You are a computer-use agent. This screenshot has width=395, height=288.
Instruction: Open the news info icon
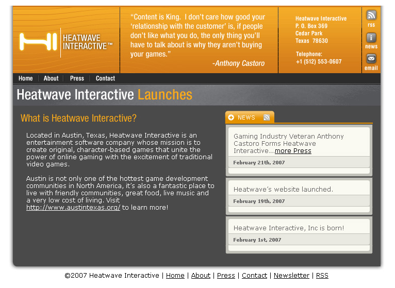(x=371, y=38)
